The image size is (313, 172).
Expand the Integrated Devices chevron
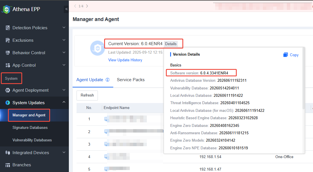click(x=64, y=152)
